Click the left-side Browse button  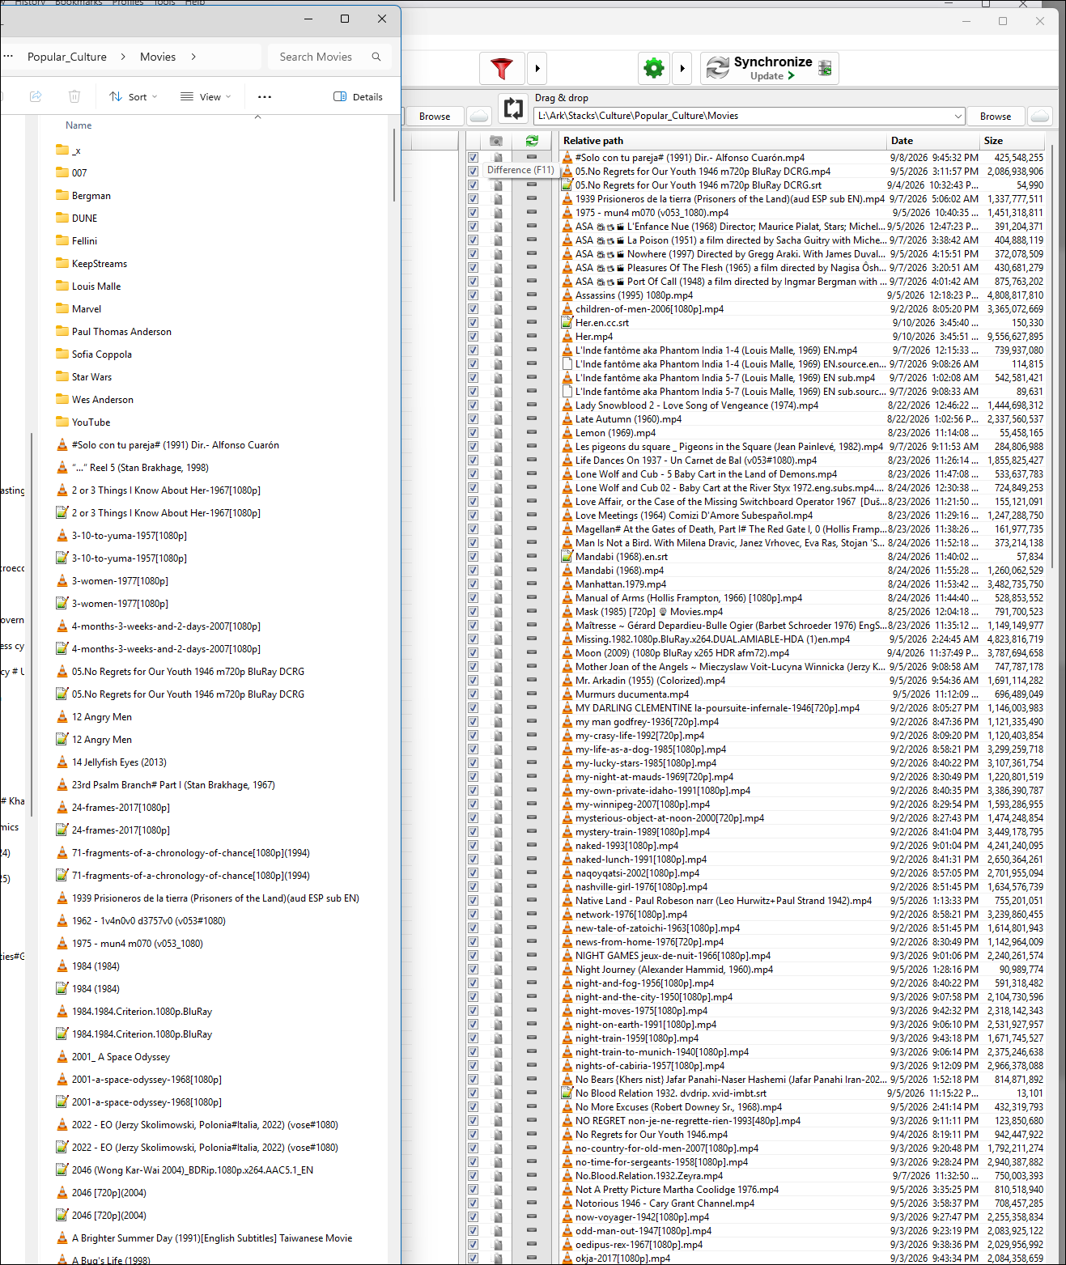(x=435, y=117)
